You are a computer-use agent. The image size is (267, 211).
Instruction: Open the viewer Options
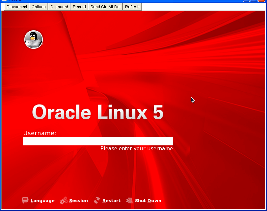pos(39,7)
